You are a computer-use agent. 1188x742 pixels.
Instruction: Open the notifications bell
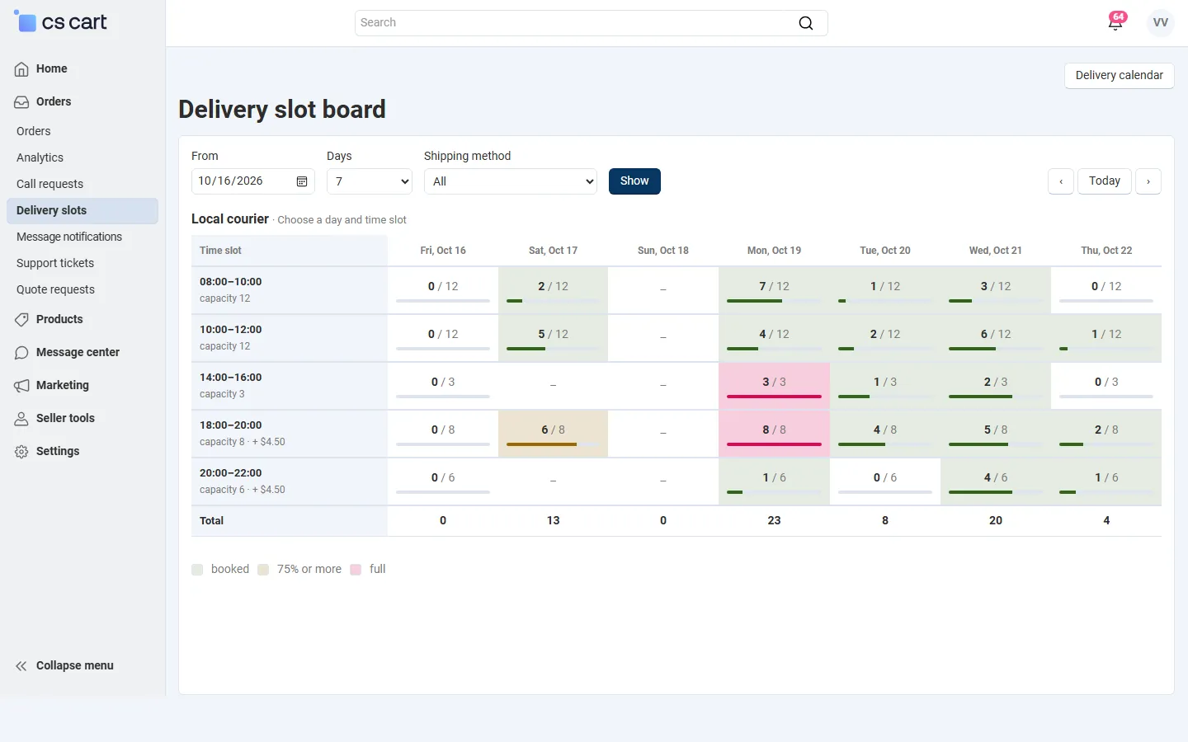click(1115, 22)
